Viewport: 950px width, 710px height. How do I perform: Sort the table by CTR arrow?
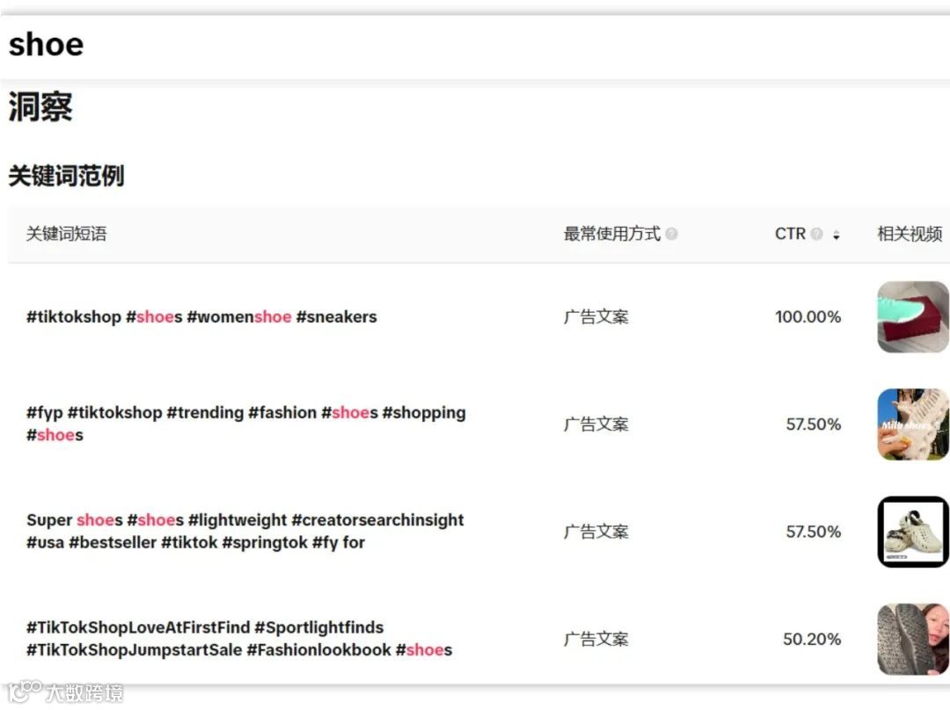pos(837,235)
